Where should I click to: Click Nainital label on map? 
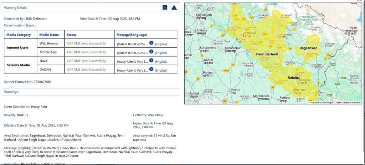point(294,77)
